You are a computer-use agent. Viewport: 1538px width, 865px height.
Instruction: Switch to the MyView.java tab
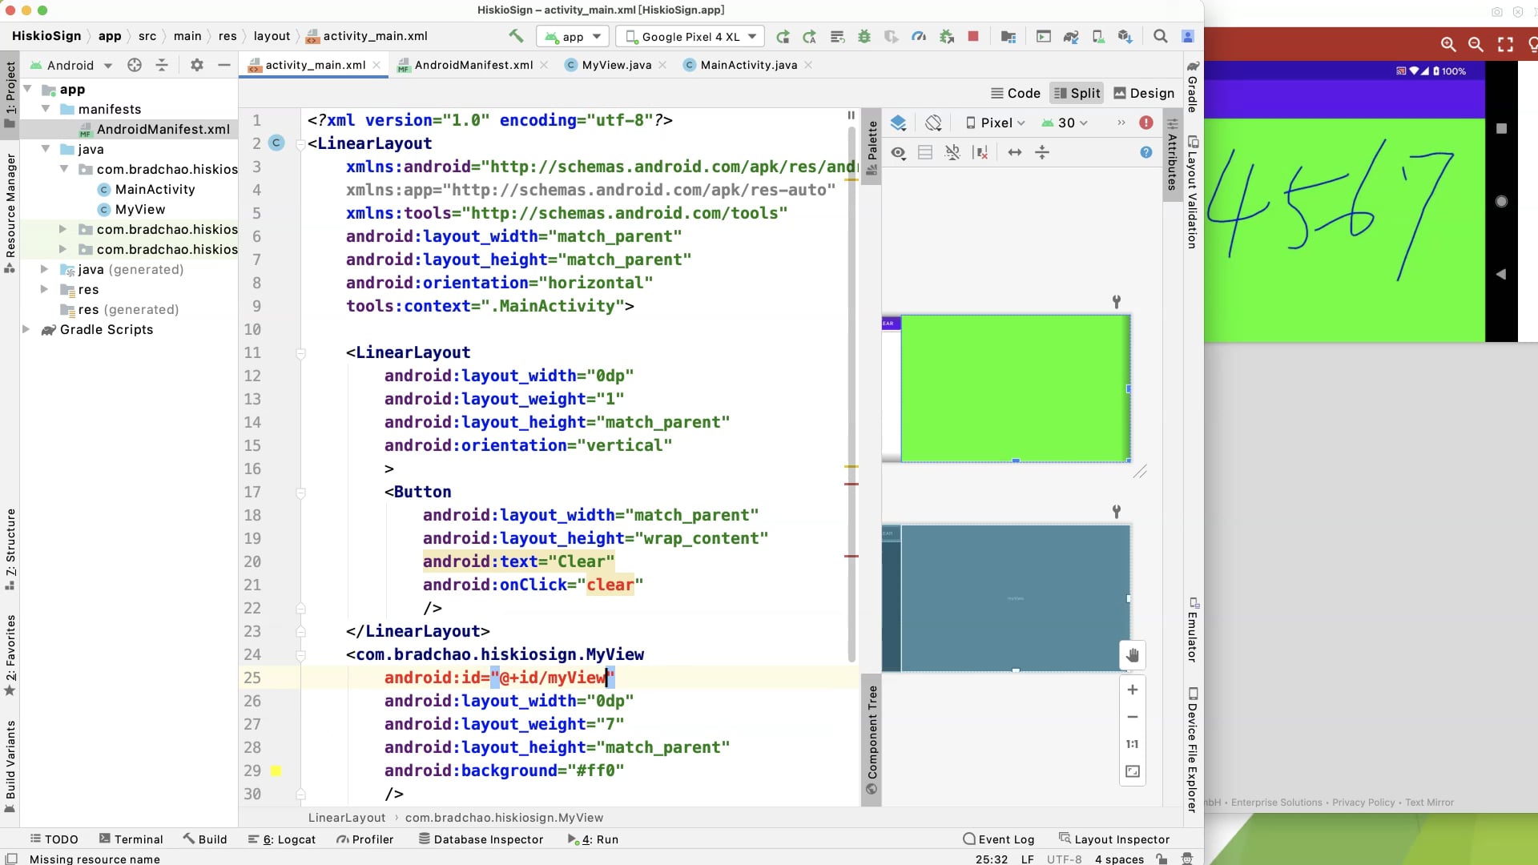[x=616, y=65]
